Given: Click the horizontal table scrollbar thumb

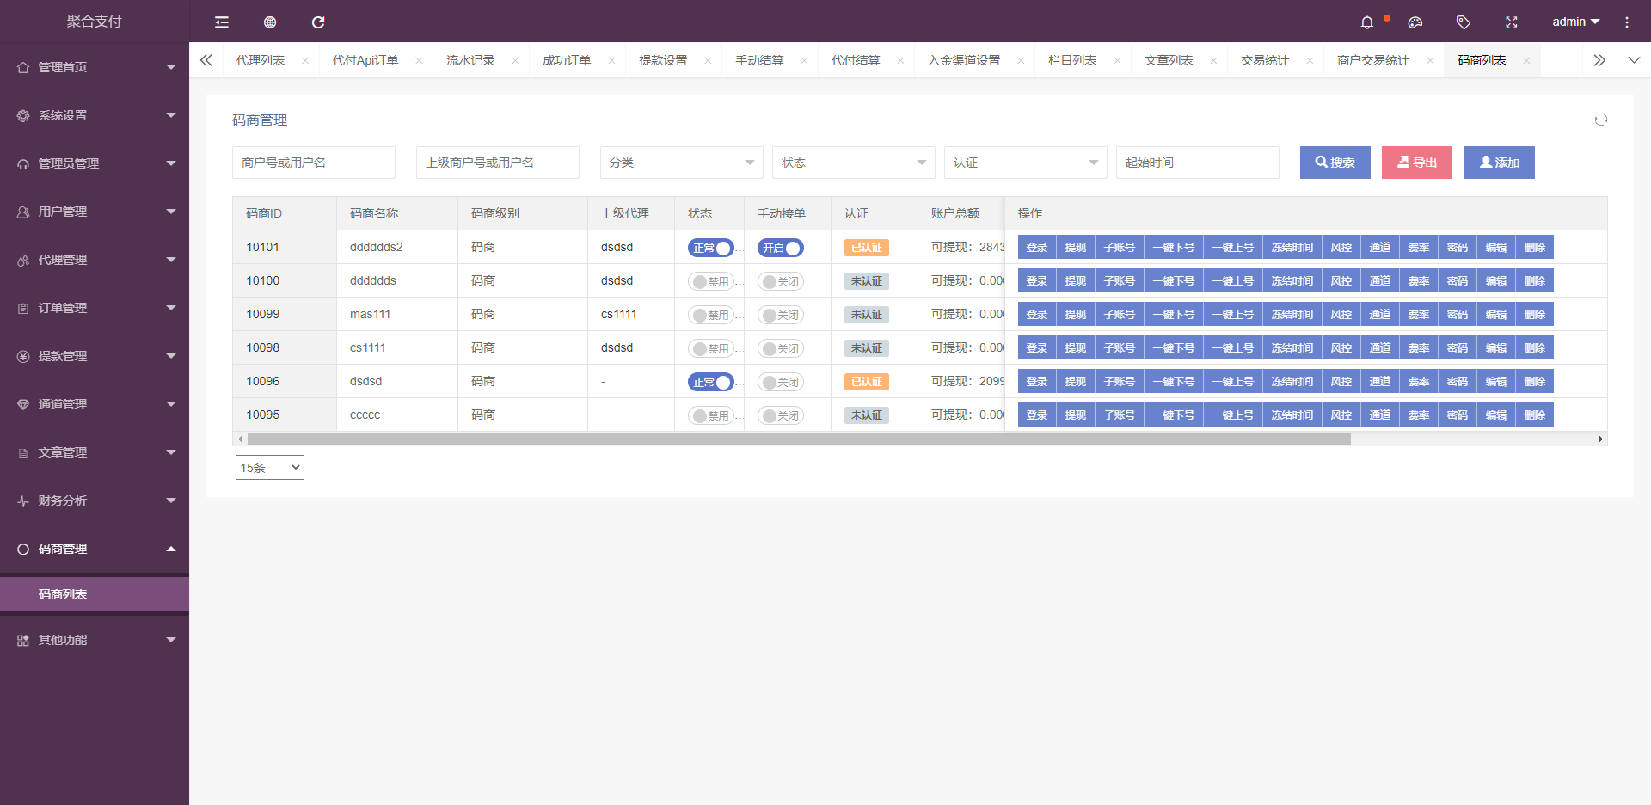Looking at the screenshot, I should point(799,439).
